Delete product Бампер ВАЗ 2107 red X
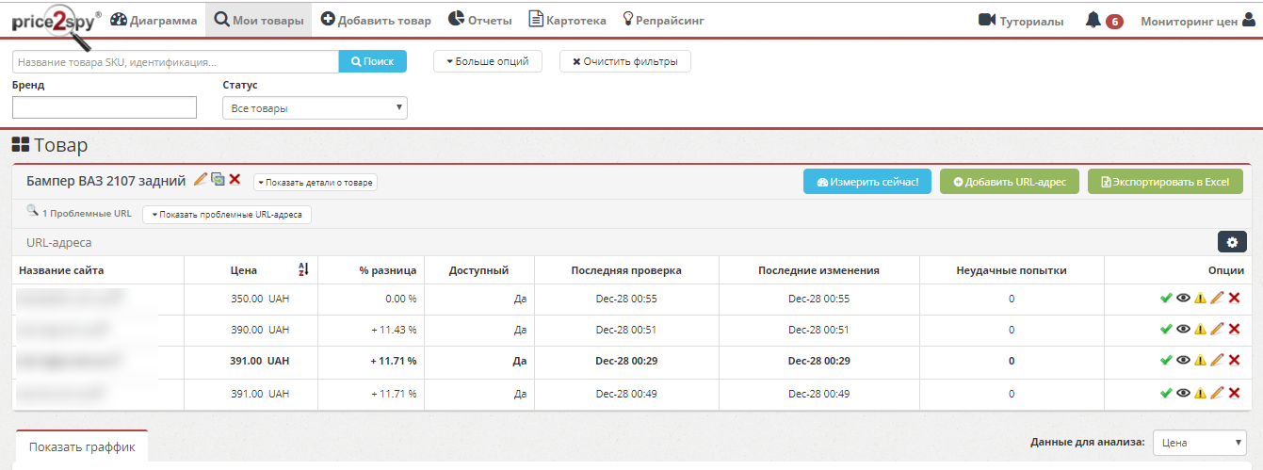 coord(235,179)
